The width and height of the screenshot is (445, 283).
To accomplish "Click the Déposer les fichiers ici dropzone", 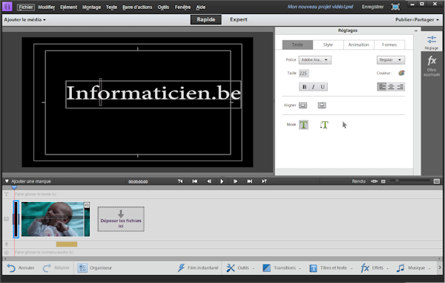I will click(121, 219).
